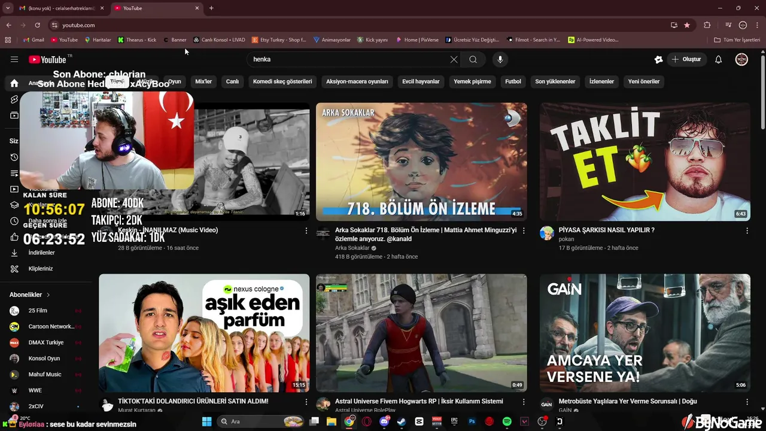Viewport: 766px width, 431px height.
Task: Click the YouTube search input field
Action: pyautogui.click(x=350, y=59)
